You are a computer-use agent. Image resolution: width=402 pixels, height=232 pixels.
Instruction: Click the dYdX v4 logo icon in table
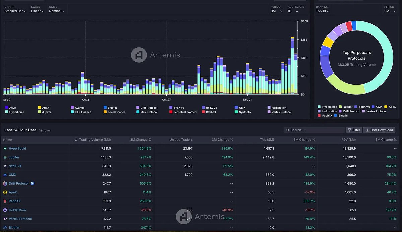tap(5, 166)
